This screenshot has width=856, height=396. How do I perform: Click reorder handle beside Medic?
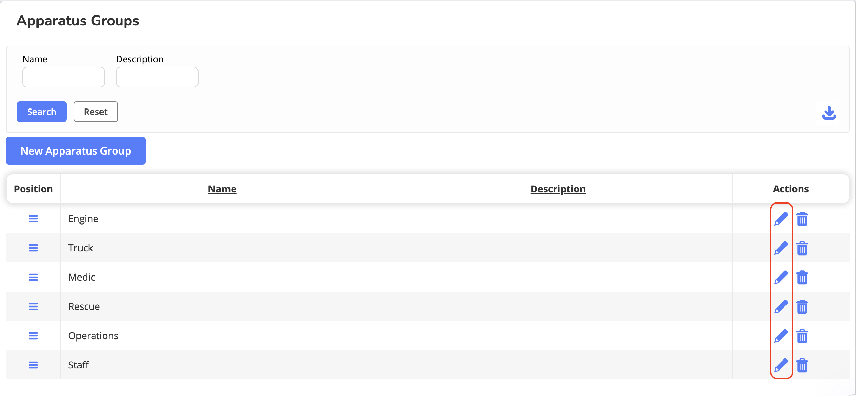click(x=33, y=277)
